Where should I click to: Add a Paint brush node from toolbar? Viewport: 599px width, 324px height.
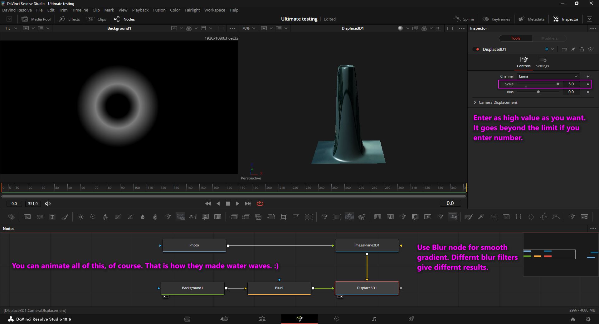(x=65, y=217)
